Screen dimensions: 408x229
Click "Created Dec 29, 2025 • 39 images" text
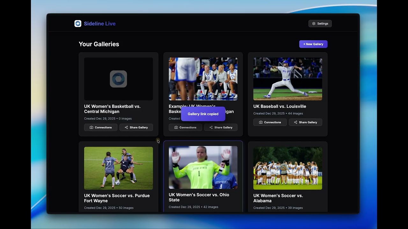(278, 208)
